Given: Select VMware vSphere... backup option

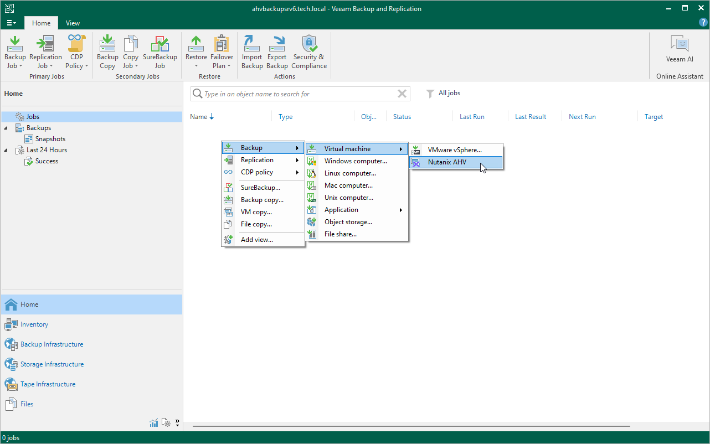Looking at the screenshot, I should pos(456,150).
